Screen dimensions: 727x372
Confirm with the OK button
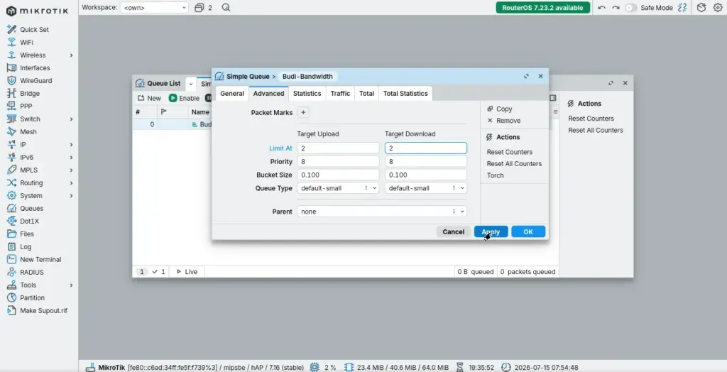(528, 231)
